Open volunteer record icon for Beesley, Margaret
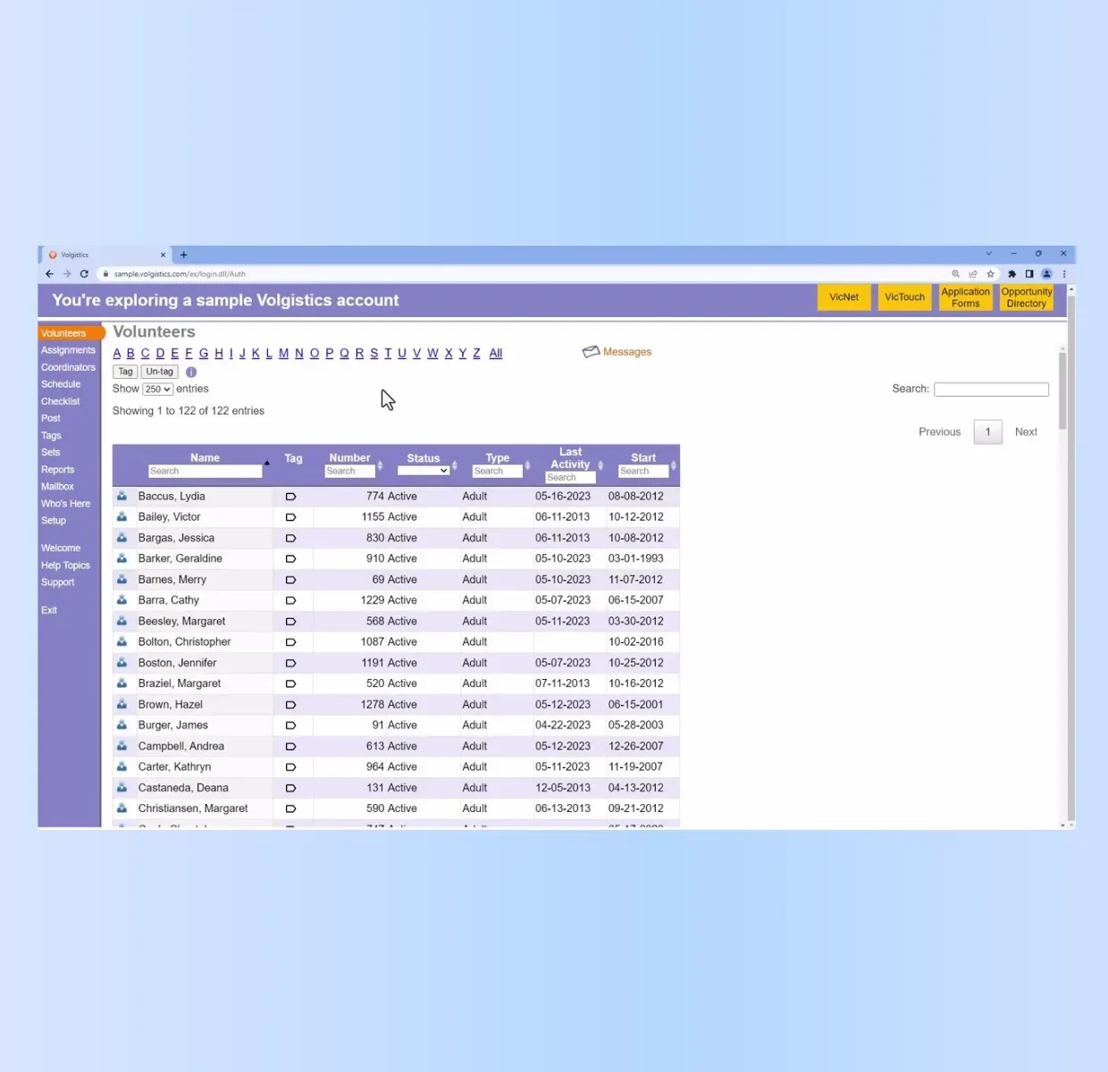 (122, 621)
